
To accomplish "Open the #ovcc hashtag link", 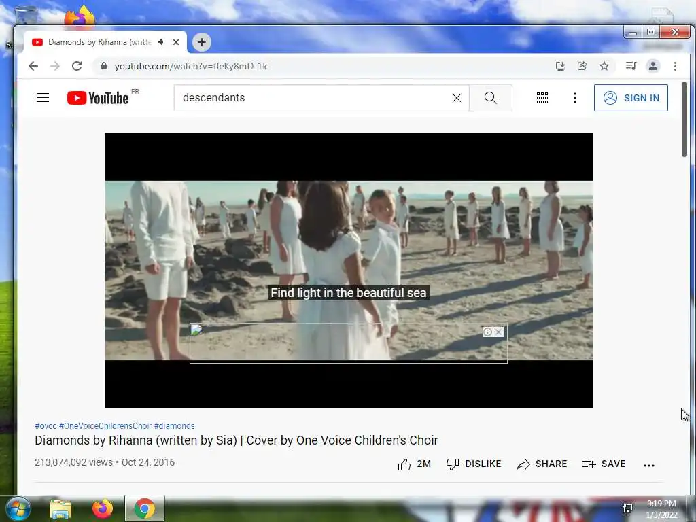I will (x=46, y=425).
